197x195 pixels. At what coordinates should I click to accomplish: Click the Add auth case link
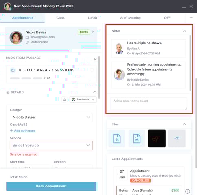(22, 131)
